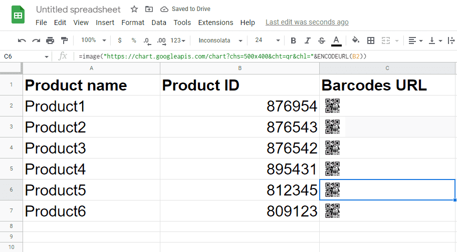This screenshot has width=457, height=252.
Task: Expand the name box dropdown arrow
Action: 46,56
